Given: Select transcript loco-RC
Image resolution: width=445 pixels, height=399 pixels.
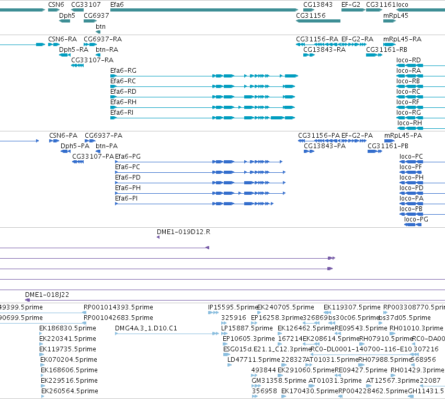Looking at the screenshot, I should point(420,97).
